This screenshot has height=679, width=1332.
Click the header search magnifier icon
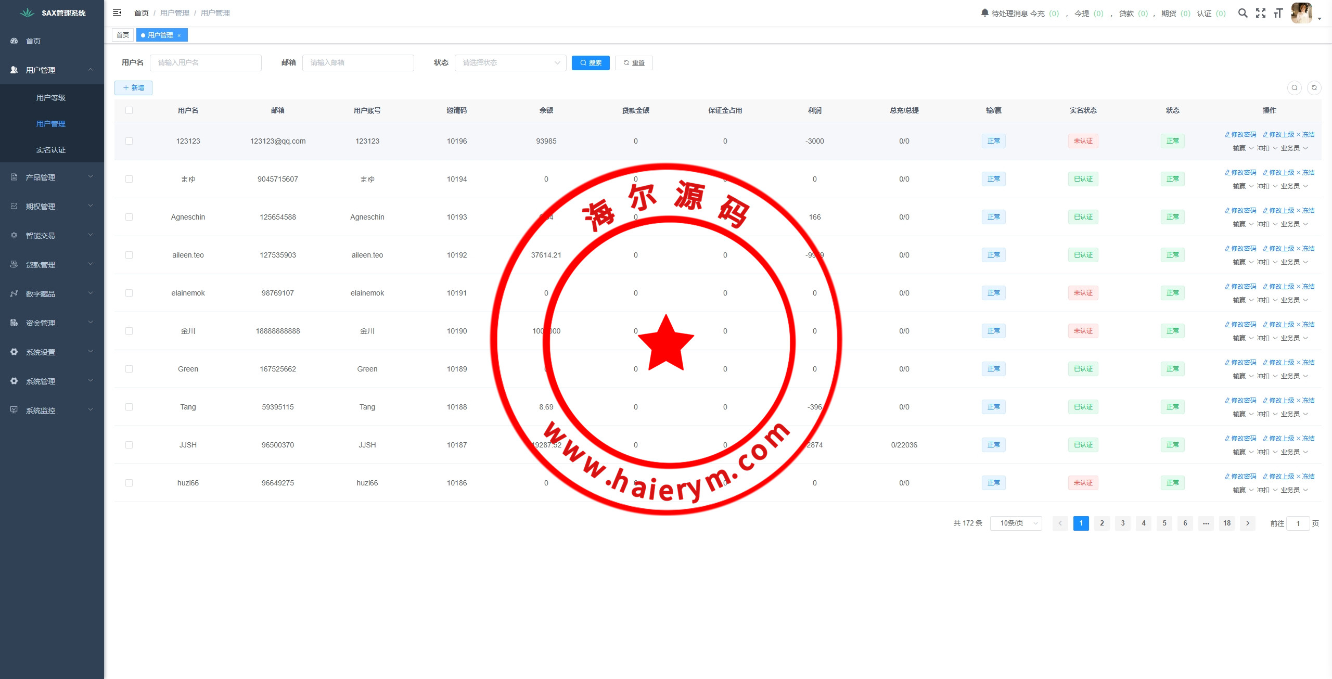[1243, 13]
